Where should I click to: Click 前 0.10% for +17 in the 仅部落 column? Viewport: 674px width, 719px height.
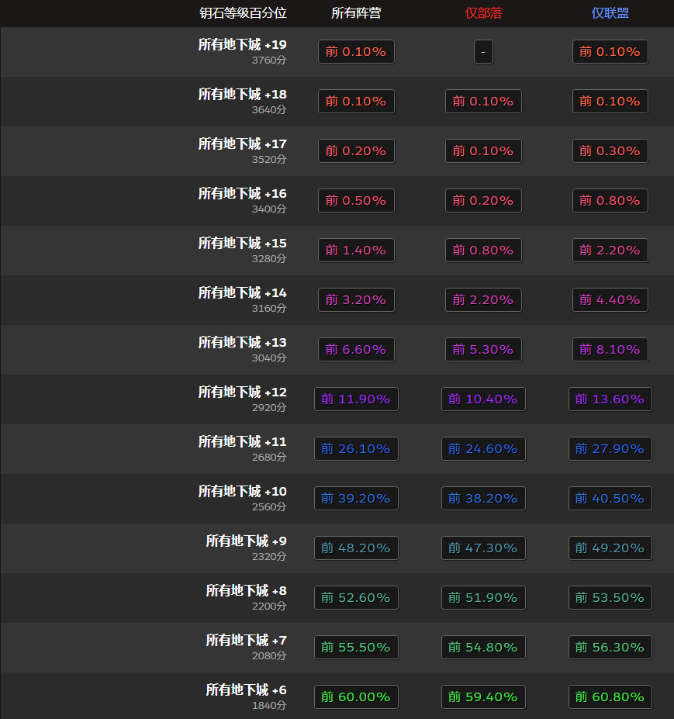pos(483,151)
